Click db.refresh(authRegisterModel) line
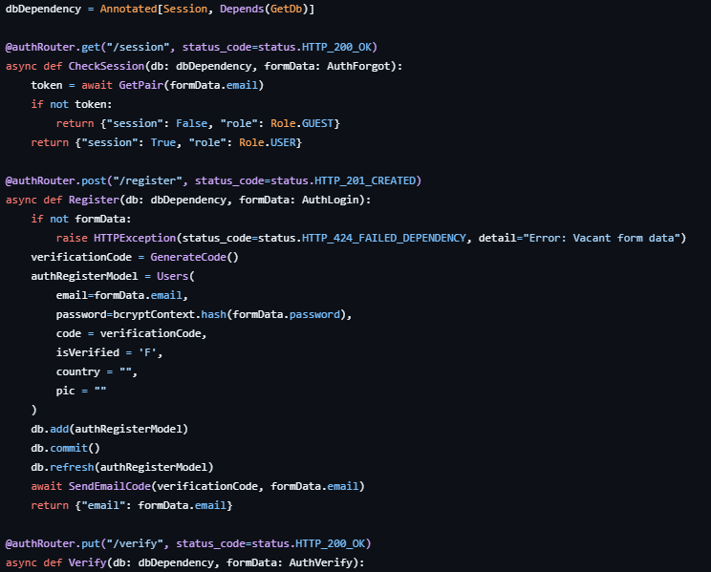The width and height of the screenshot is (711, 572). click(122, 467)
